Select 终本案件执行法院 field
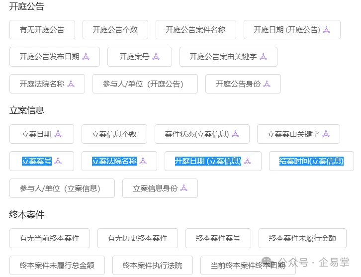 pyautogui.click(x=153, y=265)
